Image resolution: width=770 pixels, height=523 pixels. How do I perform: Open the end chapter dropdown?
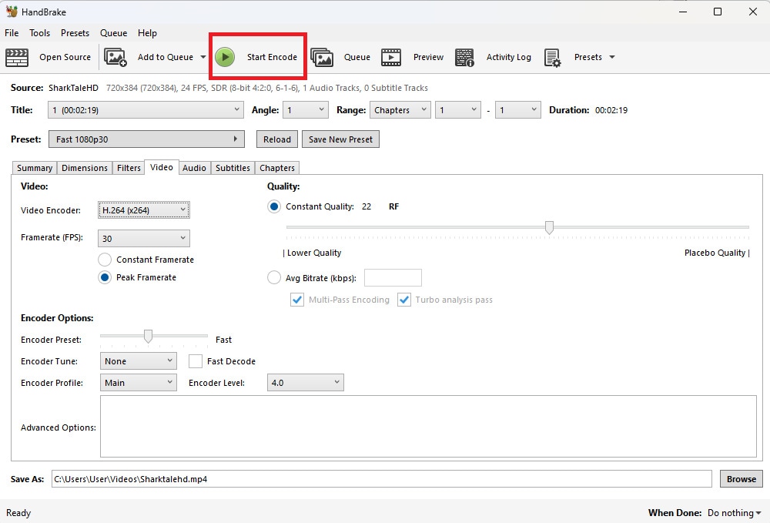click(517, 110)
